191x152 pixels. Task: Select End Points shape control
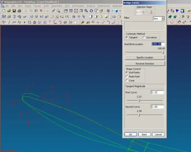pyautogui.click(x=133, y=73)
